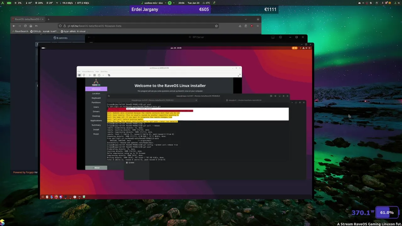Screen dimensions: 402x226
Task: Select Users step in installer sidebar
Action: click(96, 107)
